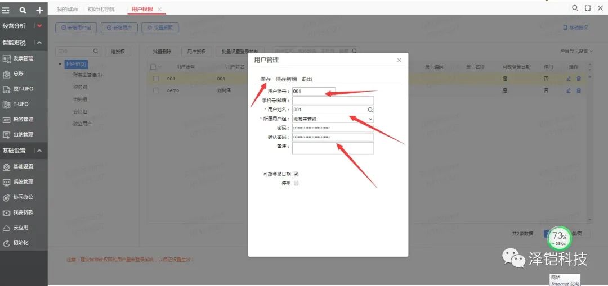Open sidebar search magnifier icon
Image resolution: width=608 pixels, height=286 pixels.
tap(23, 11)
